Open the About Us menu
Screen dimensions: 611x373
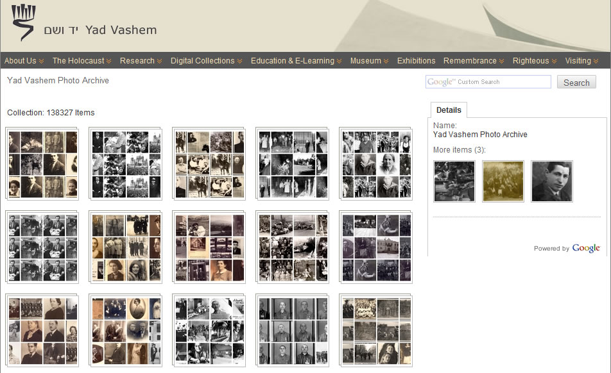click(21, 61)
